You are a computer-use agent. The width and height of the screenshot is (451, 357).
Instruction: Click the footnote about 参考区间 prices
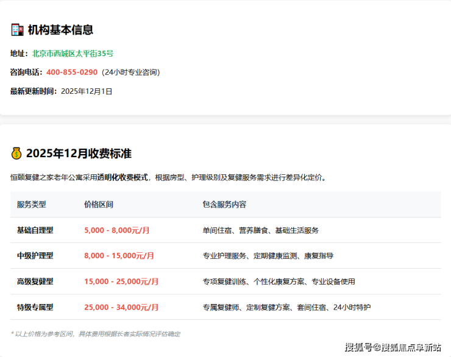tap(96, 334)
